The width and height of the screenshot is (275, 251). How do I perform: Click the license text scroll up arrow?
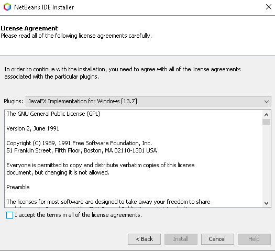[266, 115]
